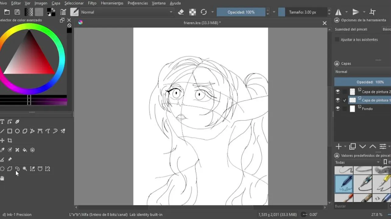Select the Colorize Mask tool
The width and height of the screenshot is (391, 219).
[x=10, y=150]
